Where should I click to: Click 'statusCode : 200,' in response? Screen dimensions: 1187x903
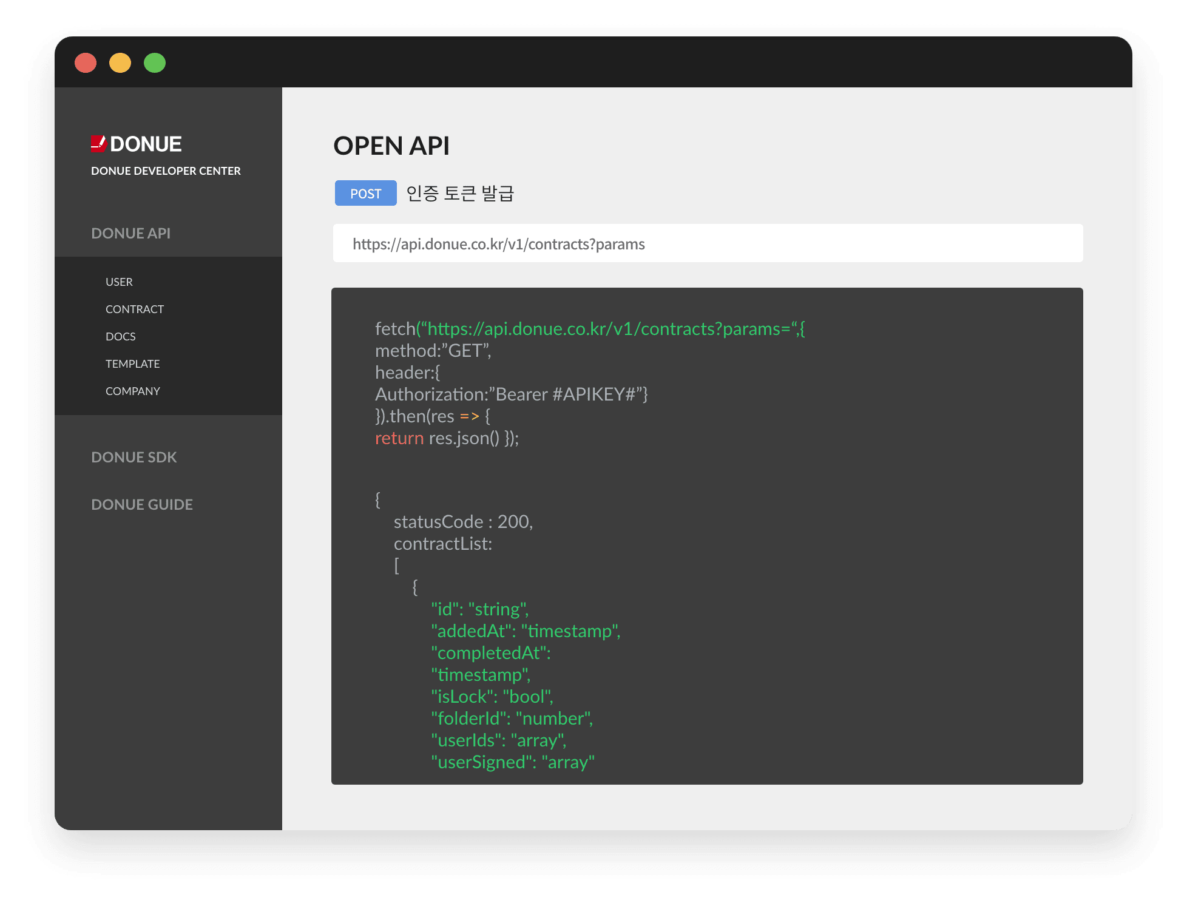(464, 522)
